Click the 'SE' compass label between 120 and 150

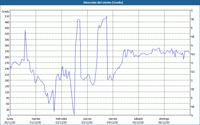tap(192, 89)
